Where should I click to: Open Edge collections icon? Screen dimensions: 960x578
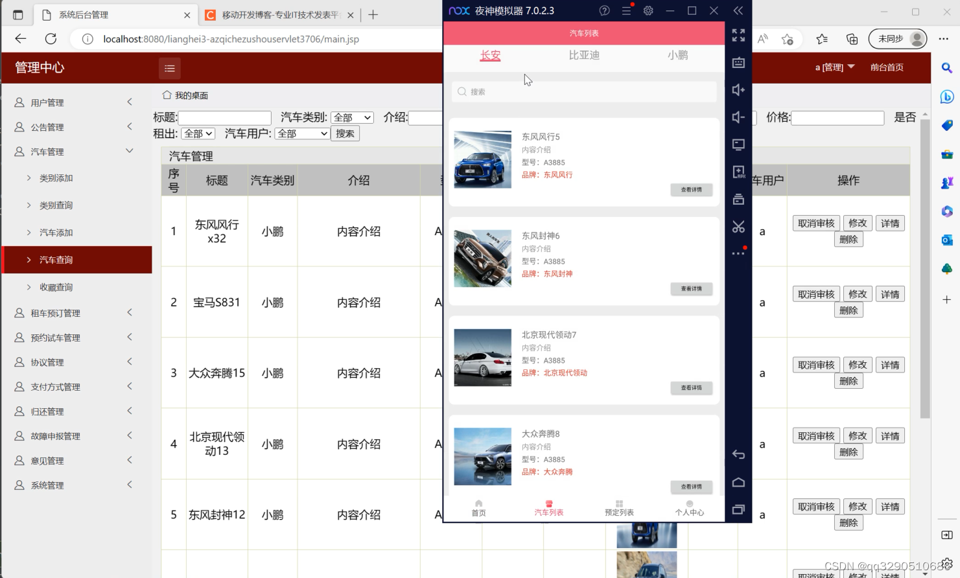coord(852,39)
